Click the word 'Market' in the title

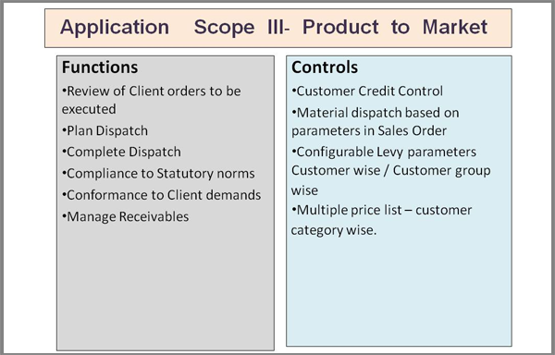tap(455, 27)
